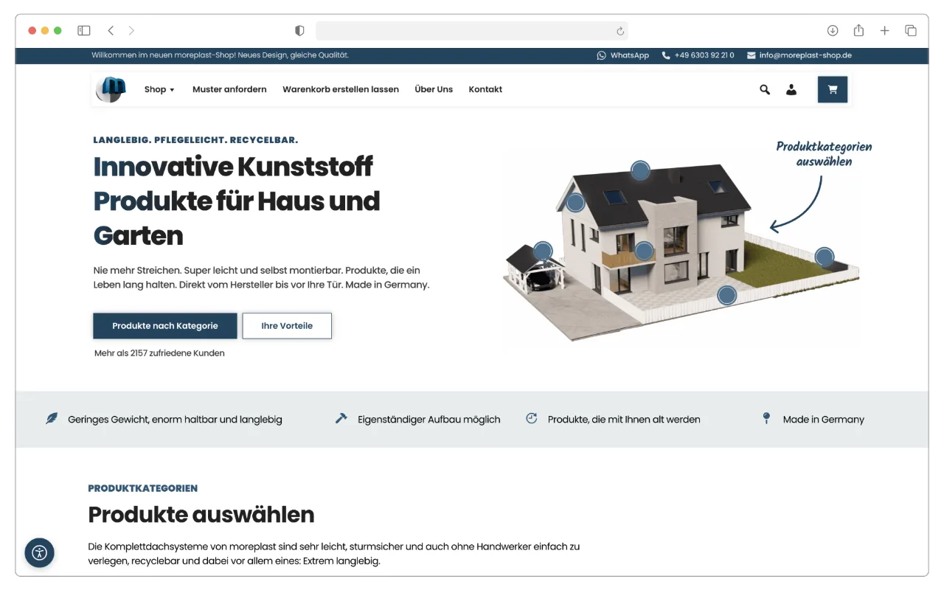Open the search icon in the navigation bar

[x=765, y=89]
